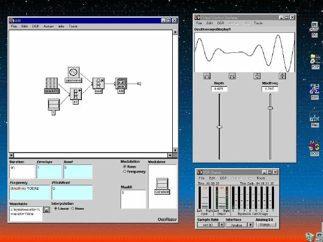Click the fourth oscilloscope button below the display
The height and width of the screenshot is (242, 323).
point(282,76)
